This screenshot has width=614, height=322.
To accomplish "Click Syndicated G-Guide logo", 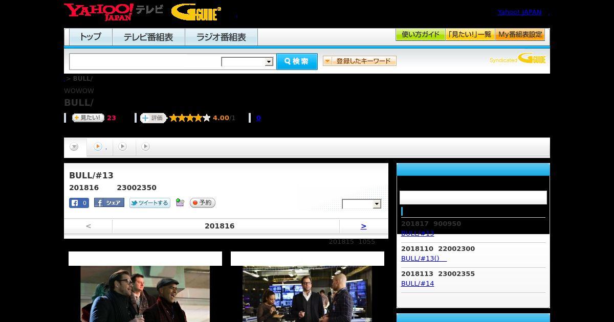I will click(518, 59).
